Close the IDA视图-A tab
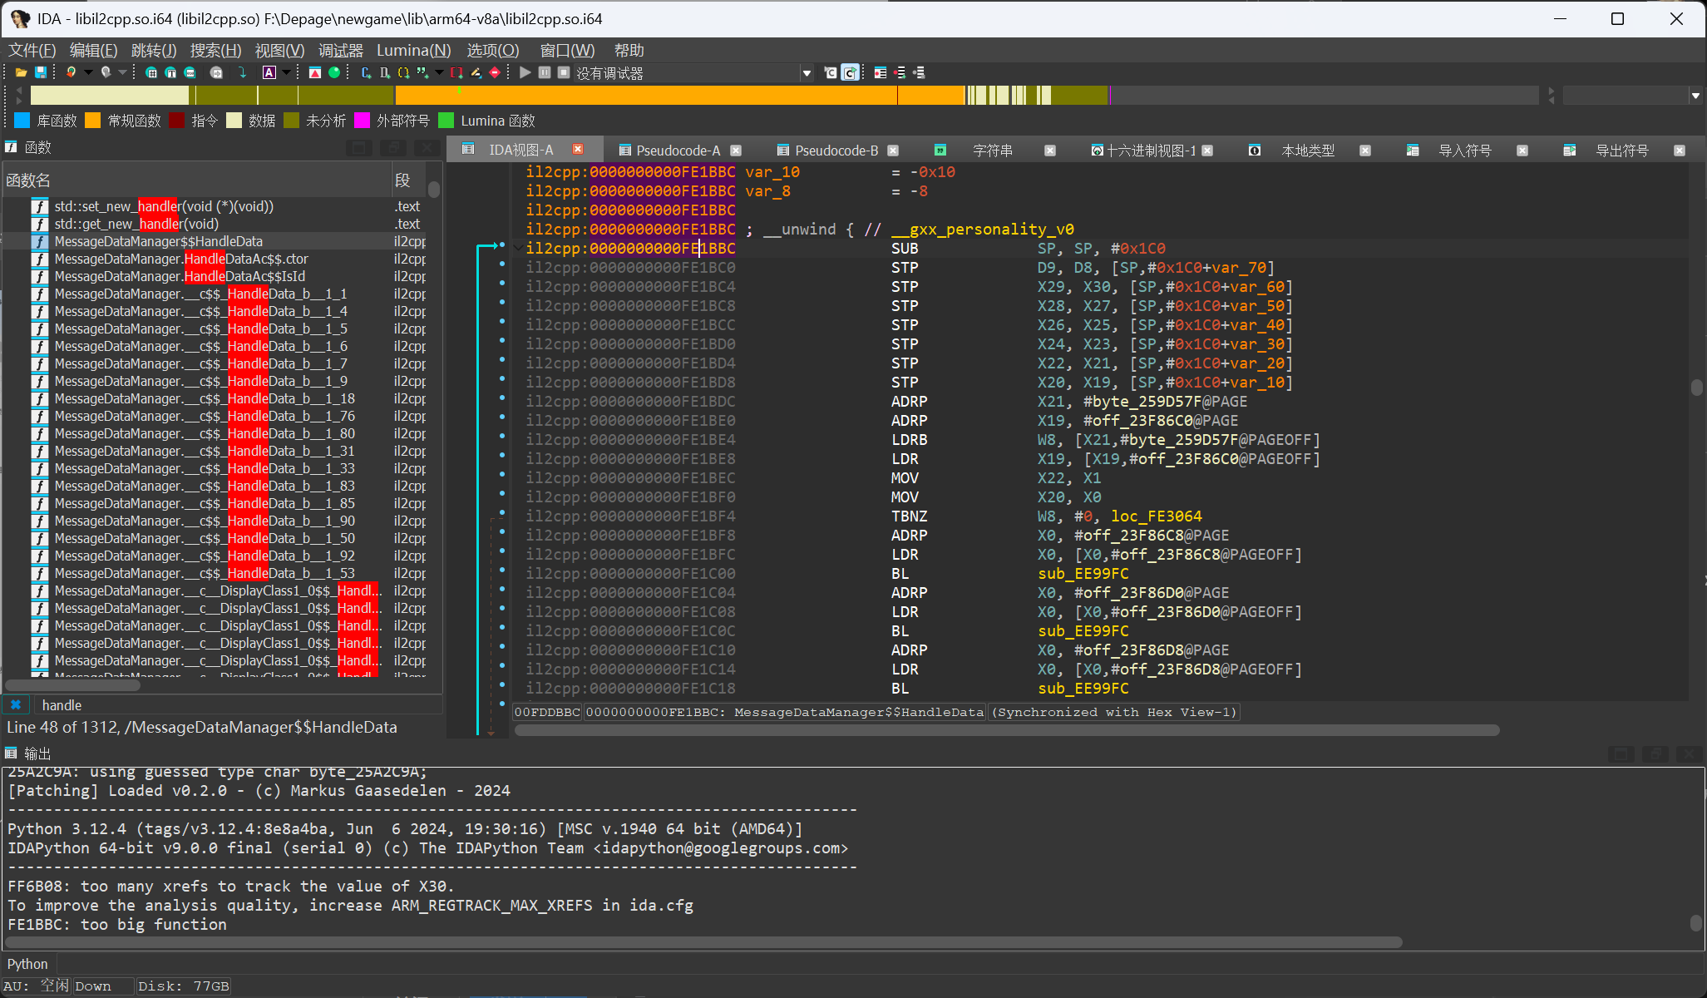This screenshot has width=1707, height=998. tap(578, 149)
